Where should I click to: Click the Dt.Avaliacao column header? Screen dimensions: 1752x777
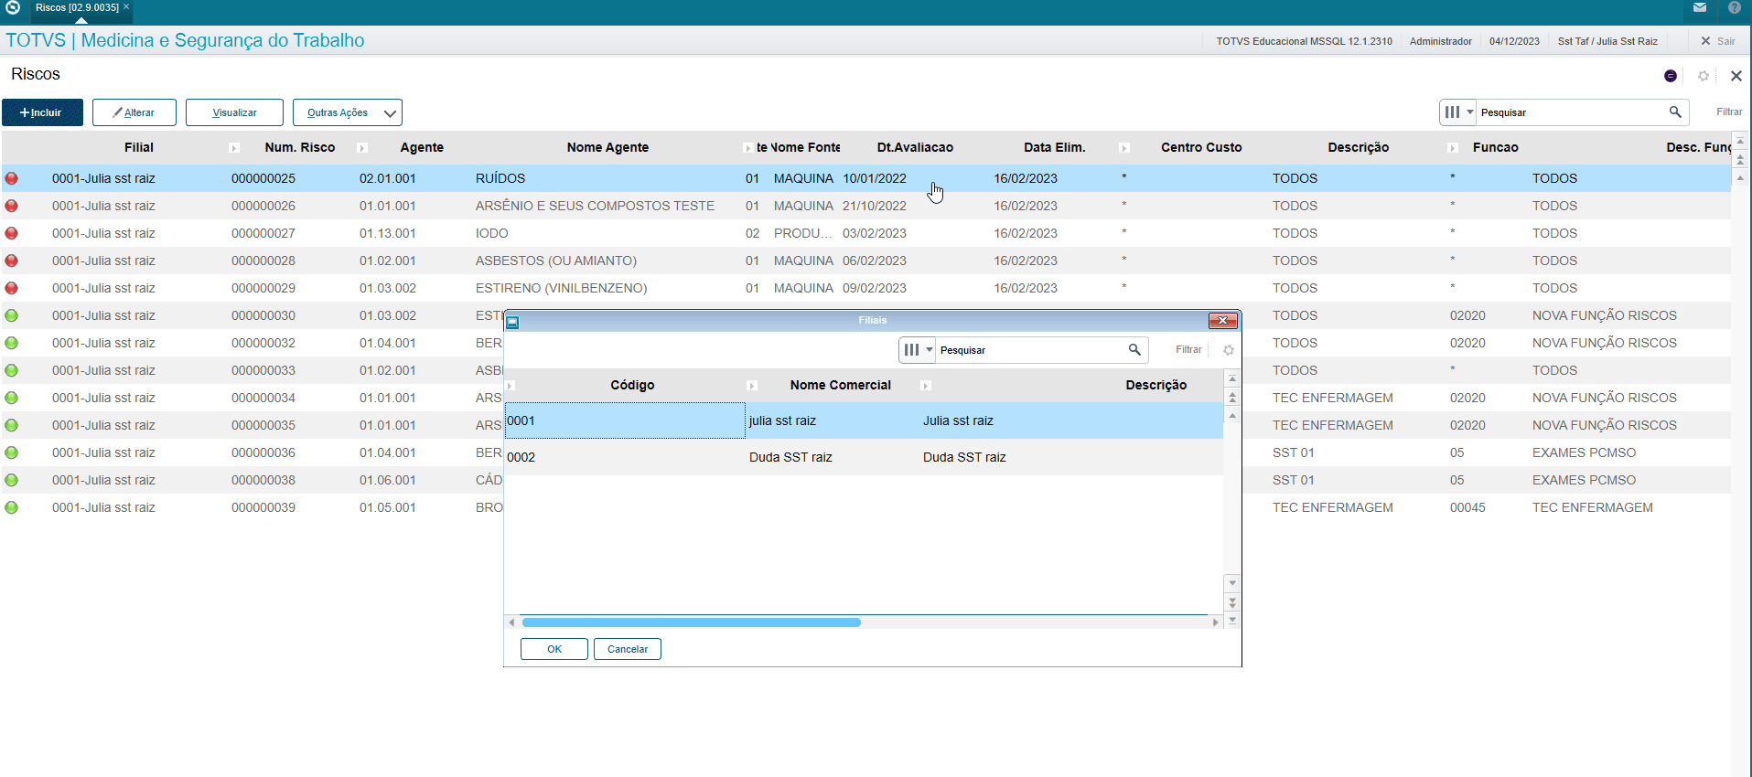point(915,147)
